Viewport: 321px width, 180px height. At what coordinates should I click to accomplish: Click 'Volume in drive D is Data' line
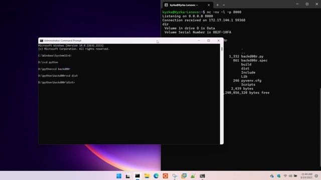tap(190, 28)
